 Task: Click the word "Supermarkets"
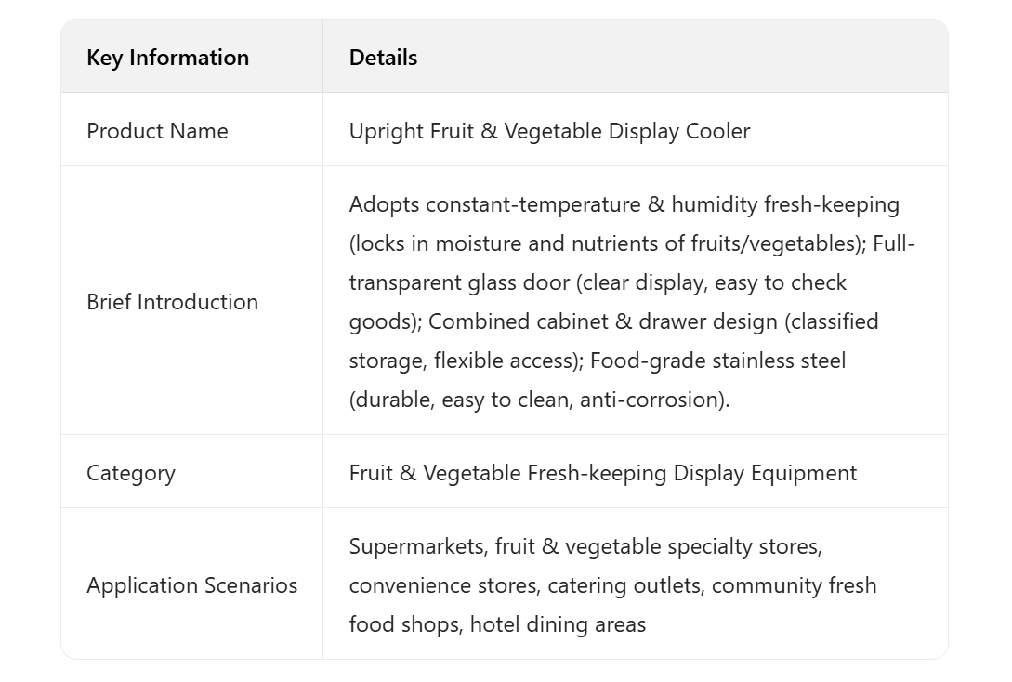point(416,546)
